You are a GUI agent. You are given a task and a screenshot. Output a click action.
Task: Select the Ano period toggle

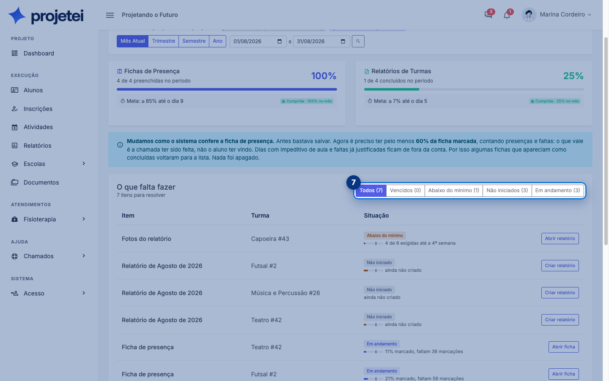pyautogui.click(x=218, y=41)
